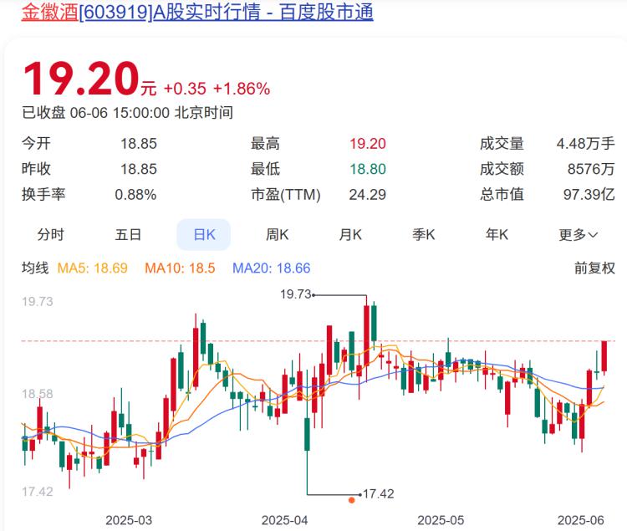Click the 19.20 current price
Viewport: 627px width, 531px height.
coord(81,79)
